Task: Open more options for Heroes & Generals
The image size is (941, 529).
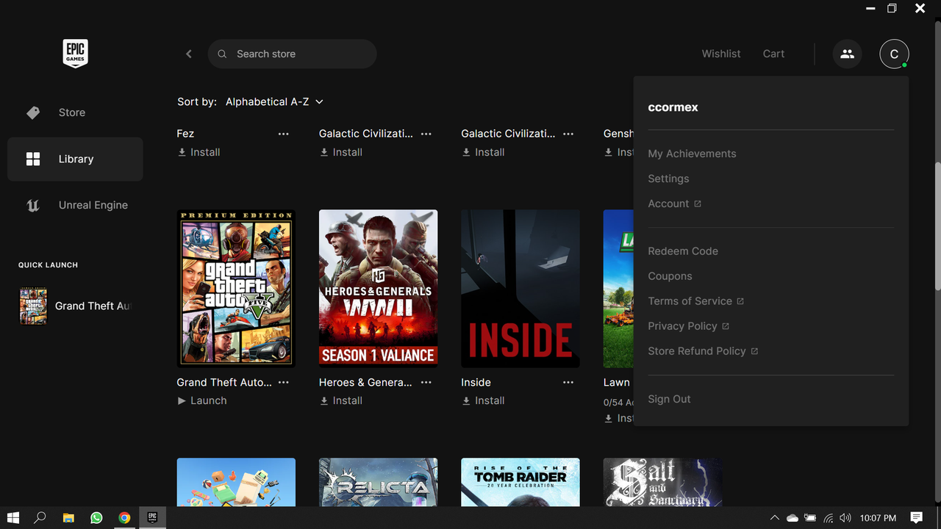Action: click(x=426, y=383)
